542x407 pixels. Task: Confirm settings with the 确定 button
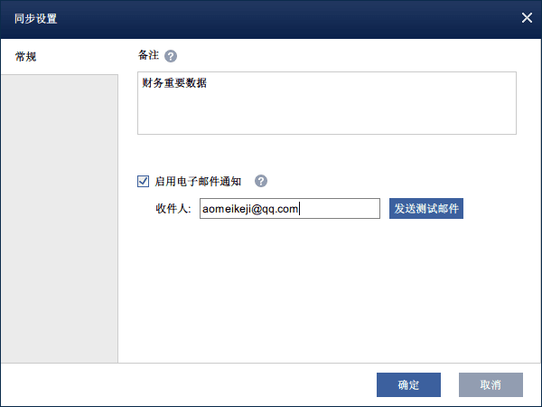point(408,384)
